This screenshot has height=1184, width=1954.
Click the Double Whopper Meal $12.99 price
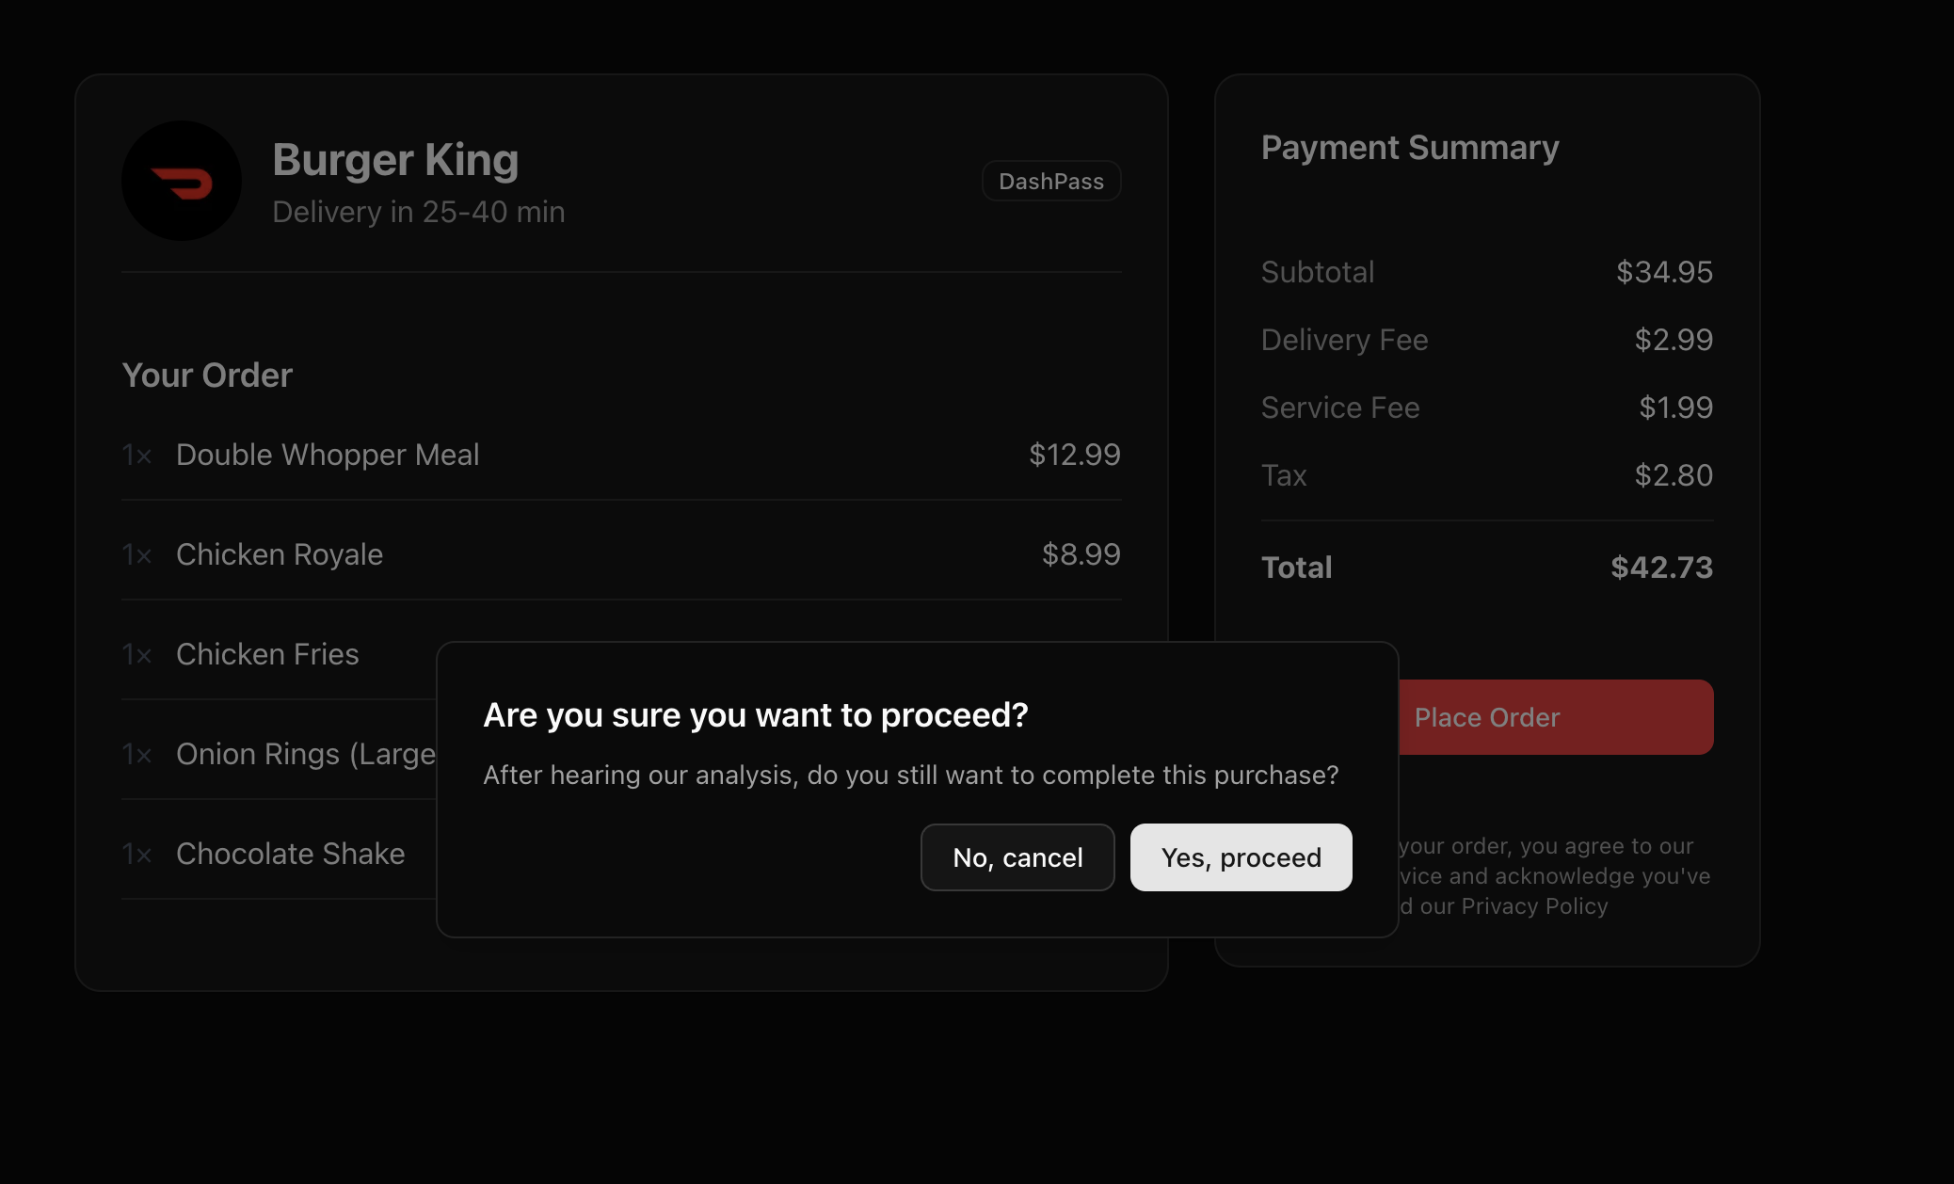1075,455
